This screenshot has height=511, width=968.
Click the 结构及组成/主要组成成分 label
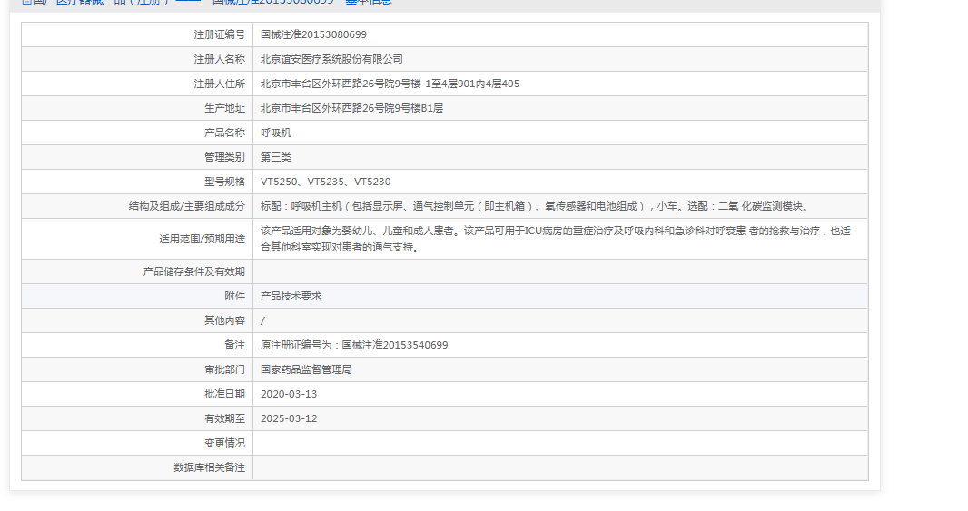[x=187, y=206]
